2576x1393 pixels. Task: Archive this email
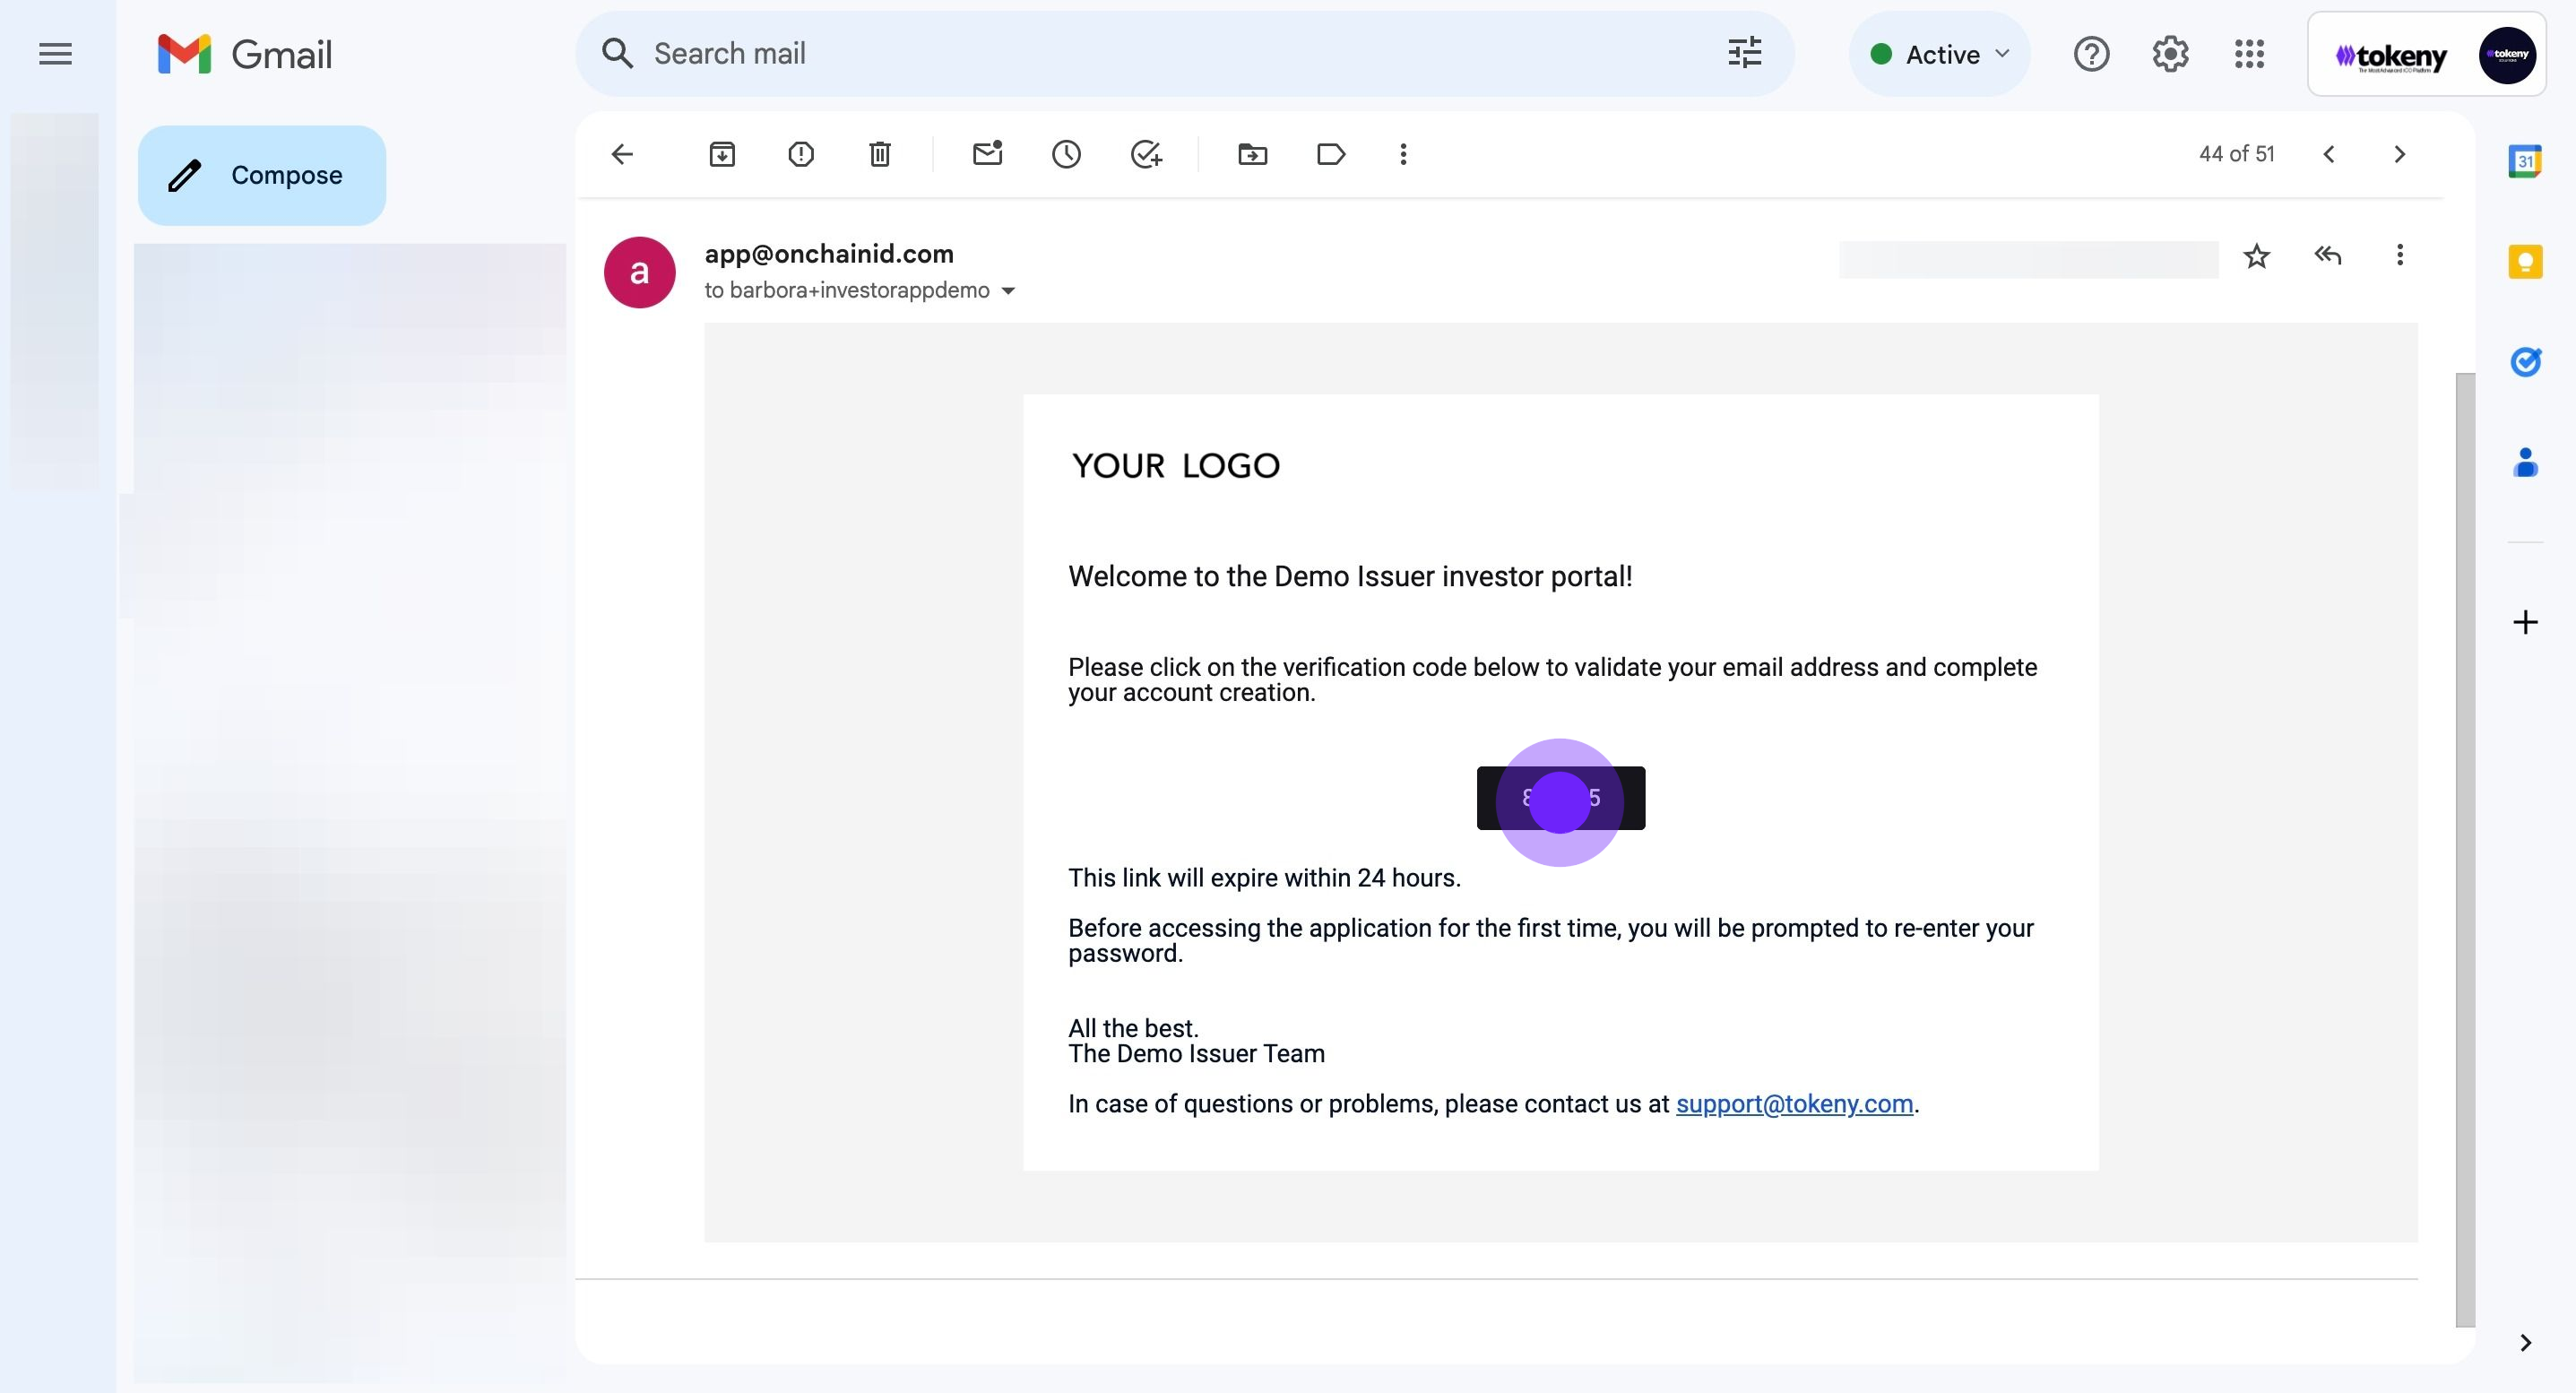[x=722, y=154]
